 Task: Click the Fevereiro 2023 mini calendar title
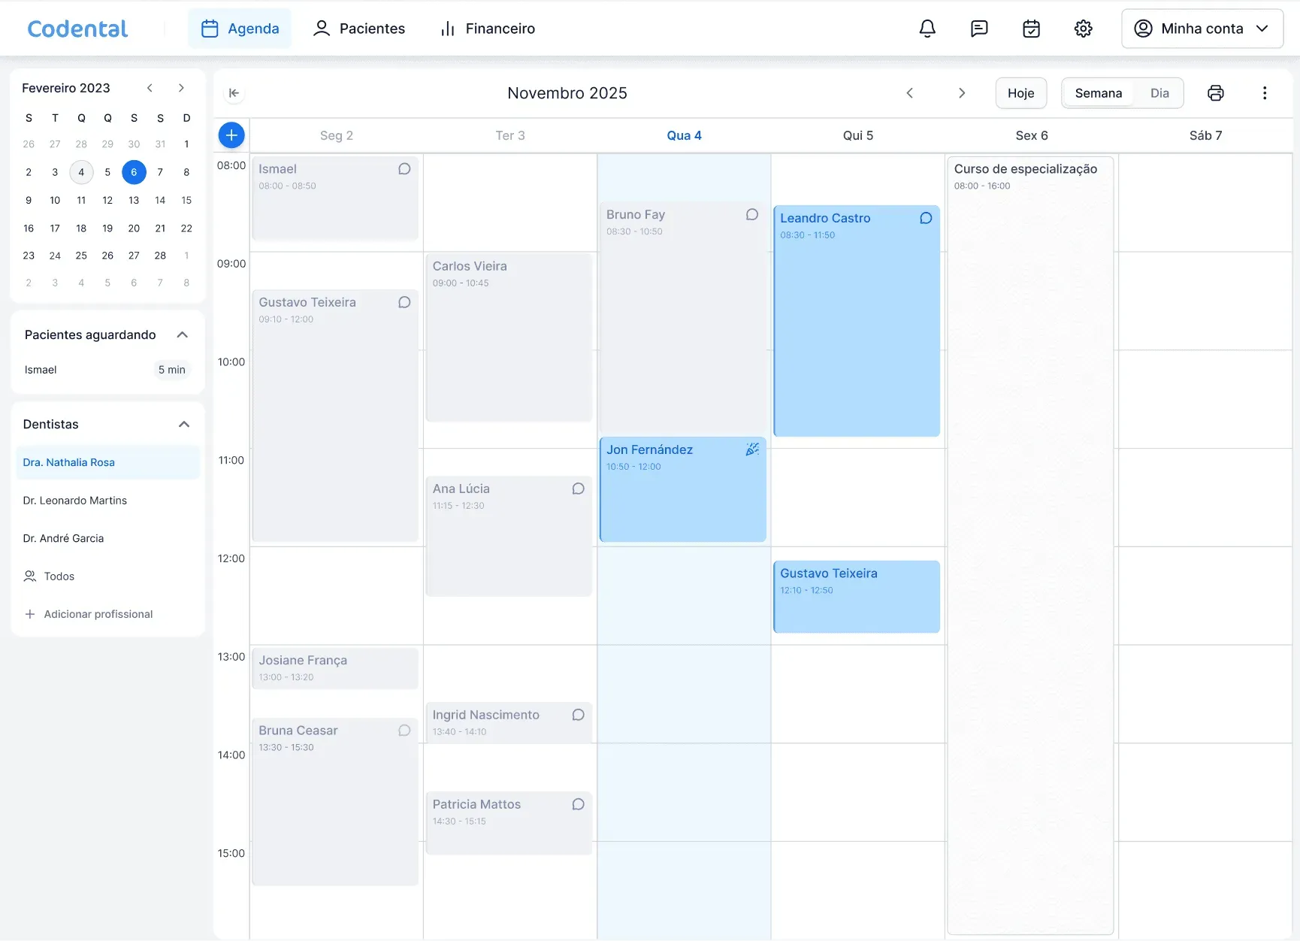(x=66, y=88)
